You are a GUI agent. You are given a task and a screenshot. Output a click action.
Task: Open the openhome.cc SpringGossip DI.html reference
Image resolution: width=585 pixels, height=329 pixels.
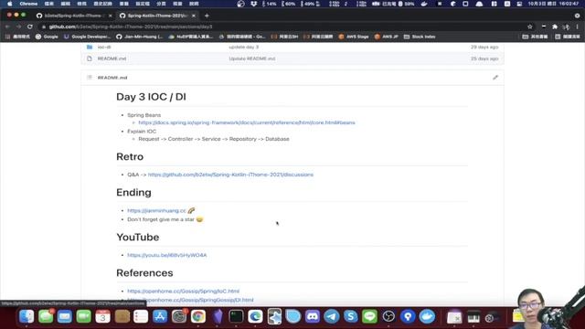tap(190, 300)
